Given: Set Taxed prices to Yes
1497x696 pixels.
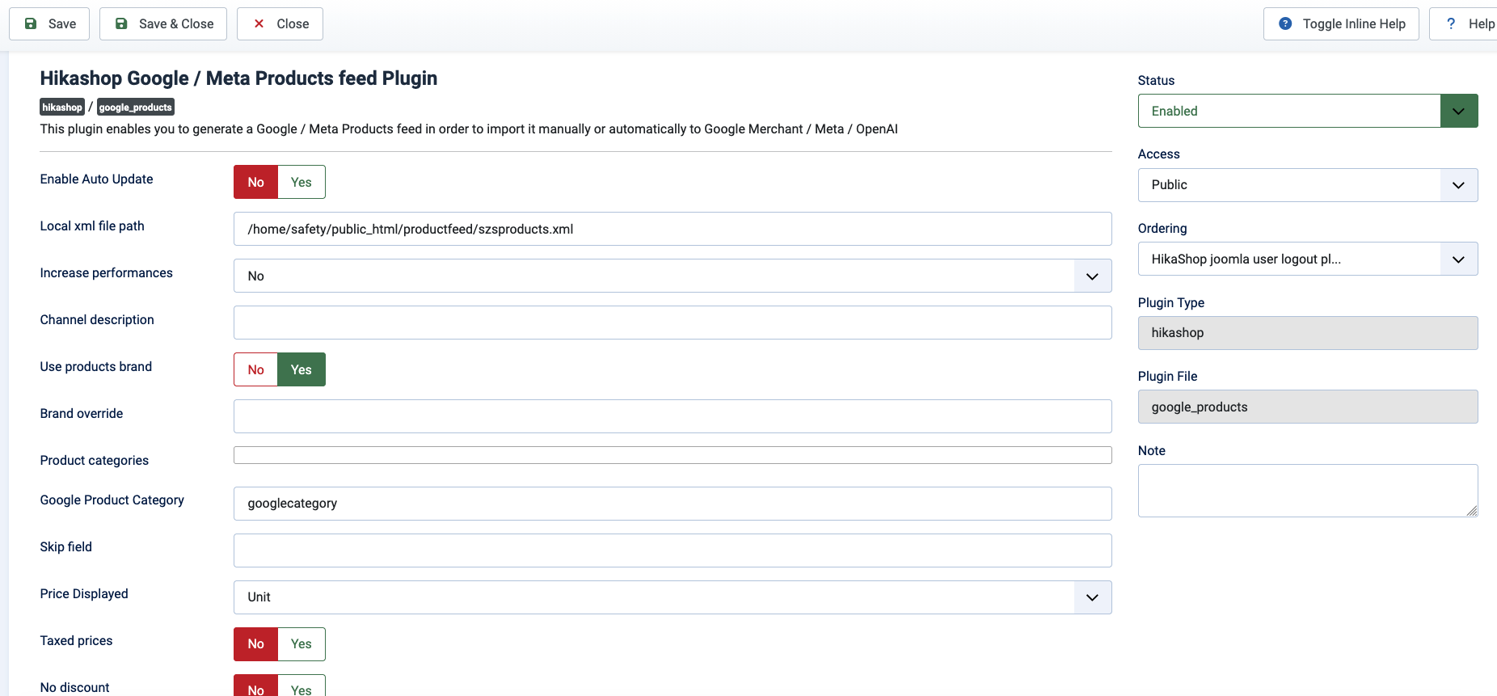Looking at the screenshot, I should [302, 644].
